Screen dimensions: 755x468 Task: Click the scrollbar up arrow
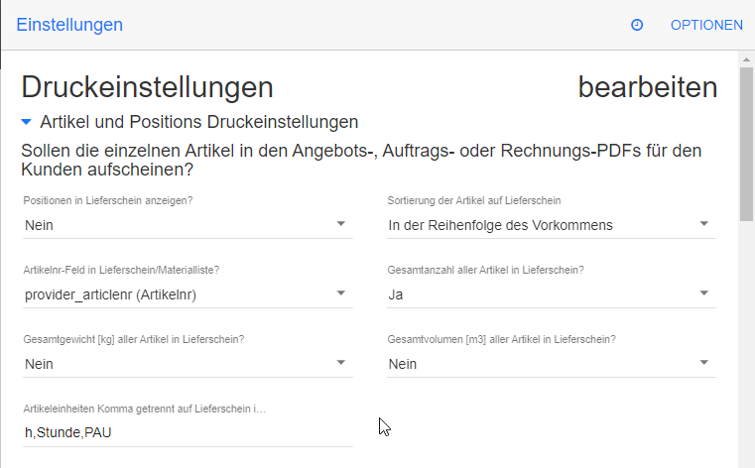(x=746, y=60)
